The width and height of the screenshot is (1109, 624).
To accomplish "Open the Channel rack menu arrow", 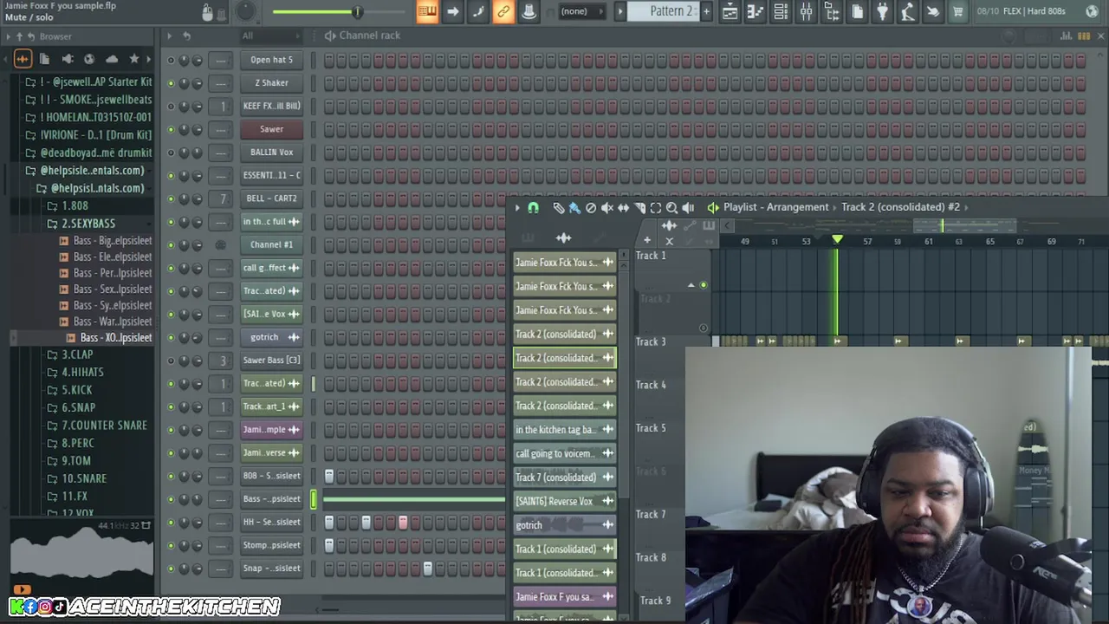I will click(170, 36).
